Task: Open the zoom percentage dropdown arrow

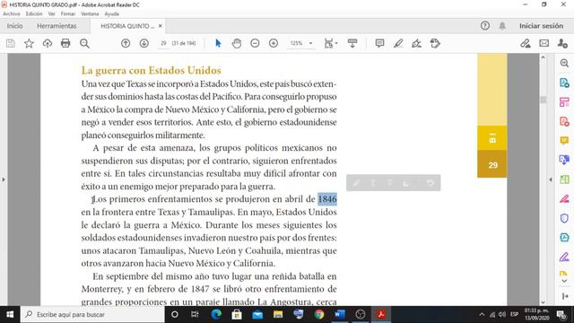Action: [x=311, y=43]
